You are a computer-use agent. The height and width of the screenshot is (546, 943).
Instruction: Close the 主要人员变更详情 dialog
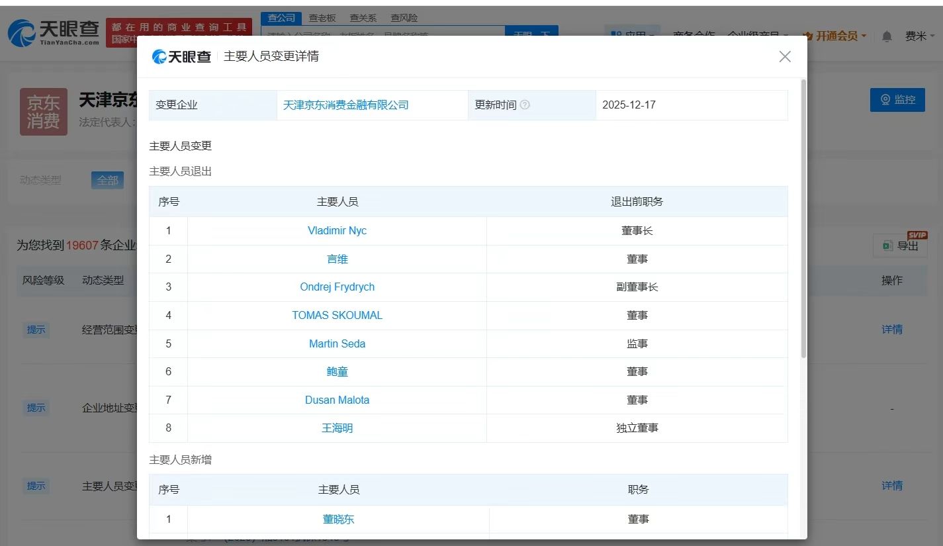(x=785, y=57)
